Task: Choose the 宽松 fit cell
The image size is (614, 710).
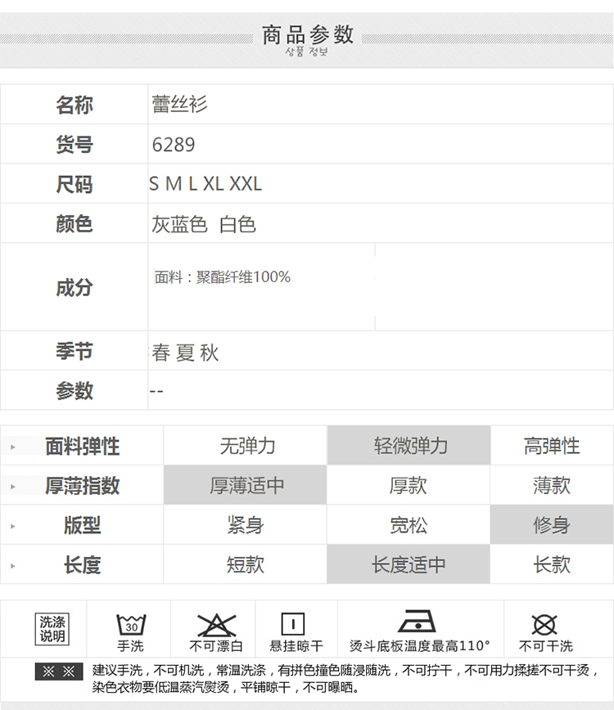Action: pyautogui.click(x=409, y=525)
